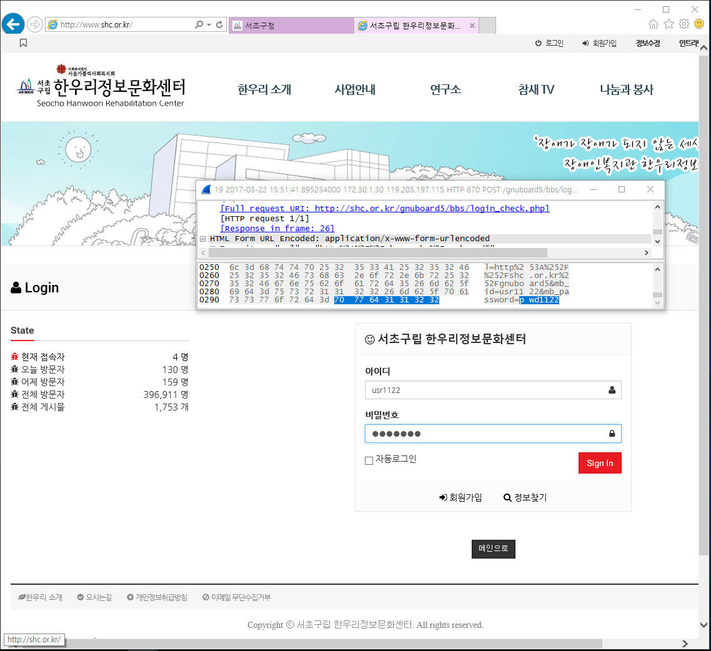Image resolution: width=711 pixels, height=651 pixels.
Task: Click the browser forward arrow button
Action: [35, 24]
